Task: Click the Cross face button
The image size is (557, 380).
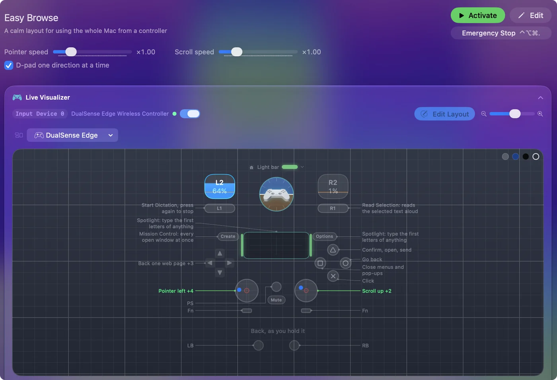Action: [333, 276]
